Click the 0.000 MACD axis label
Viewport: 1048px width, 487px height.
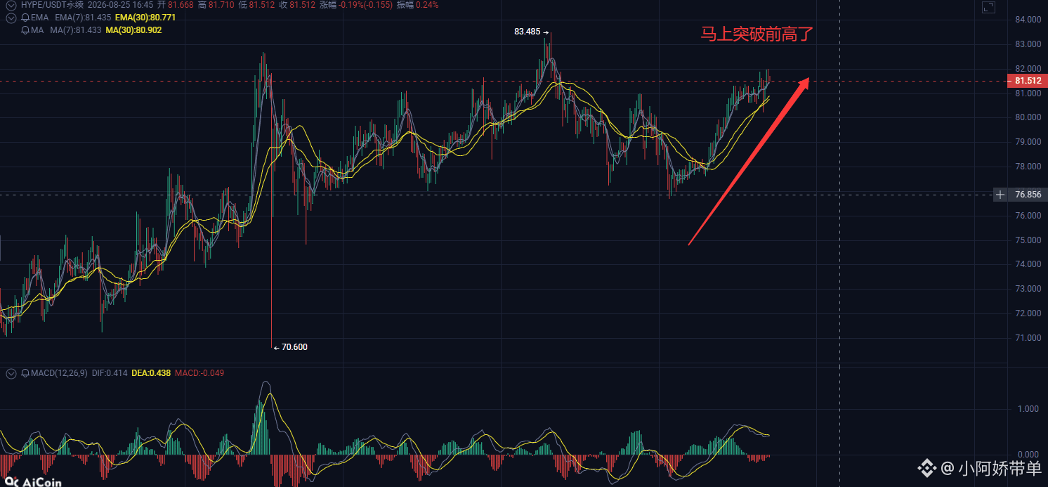[1030, 455]
